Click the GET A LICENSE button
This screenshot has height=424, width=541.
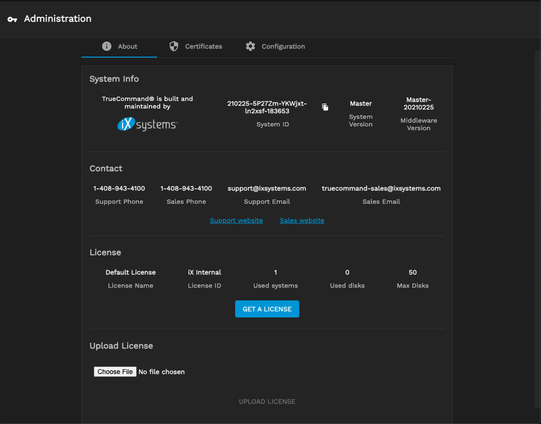click(x=267, y=309)
